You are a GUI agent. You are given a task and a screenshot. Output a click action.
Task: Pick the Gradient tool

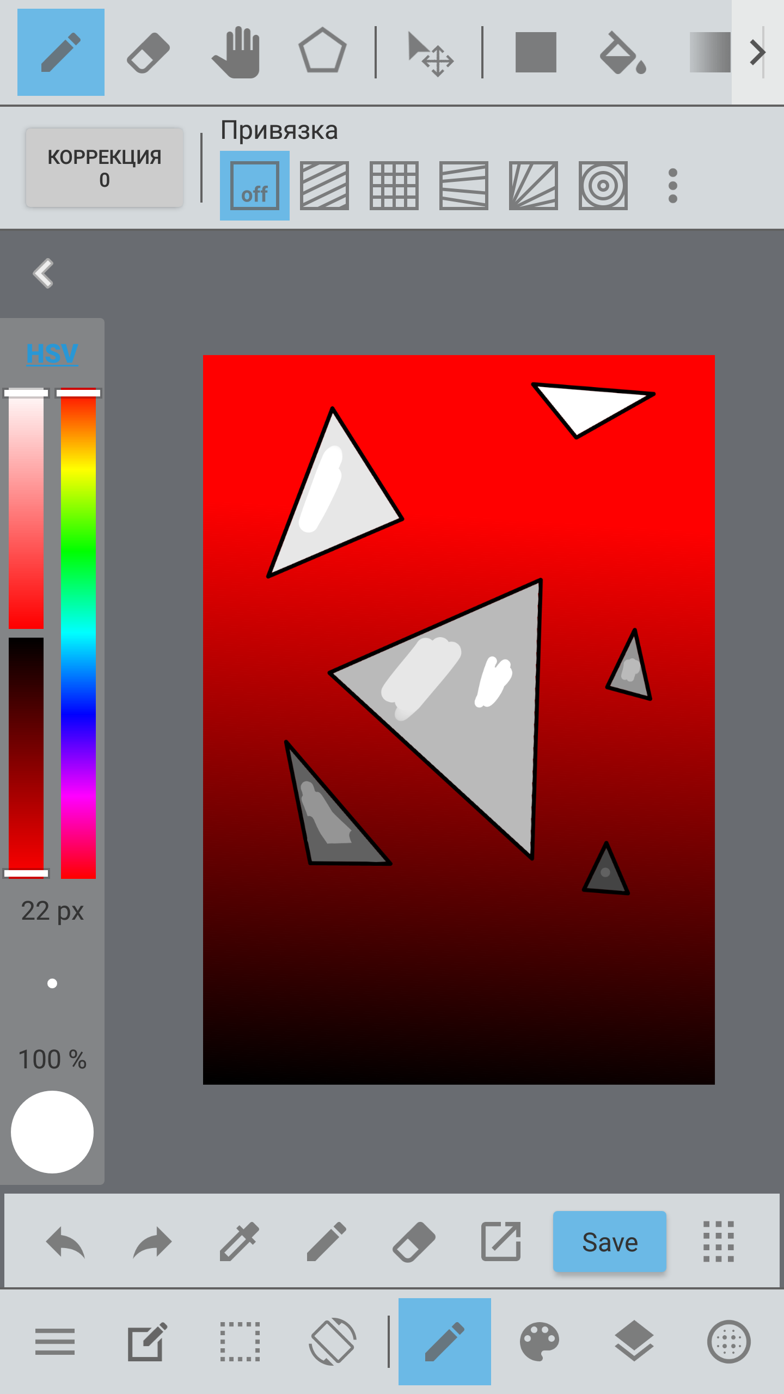[709, 53]
